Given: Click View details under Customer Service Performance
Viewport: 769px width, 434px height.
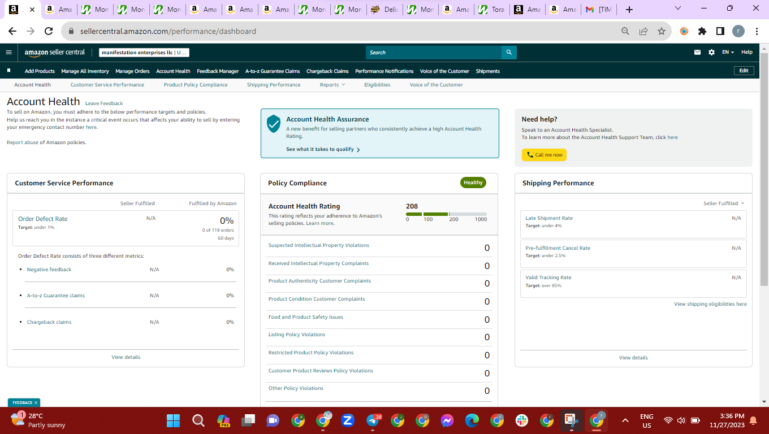Looking at the screenshot, I should [126, 357].
